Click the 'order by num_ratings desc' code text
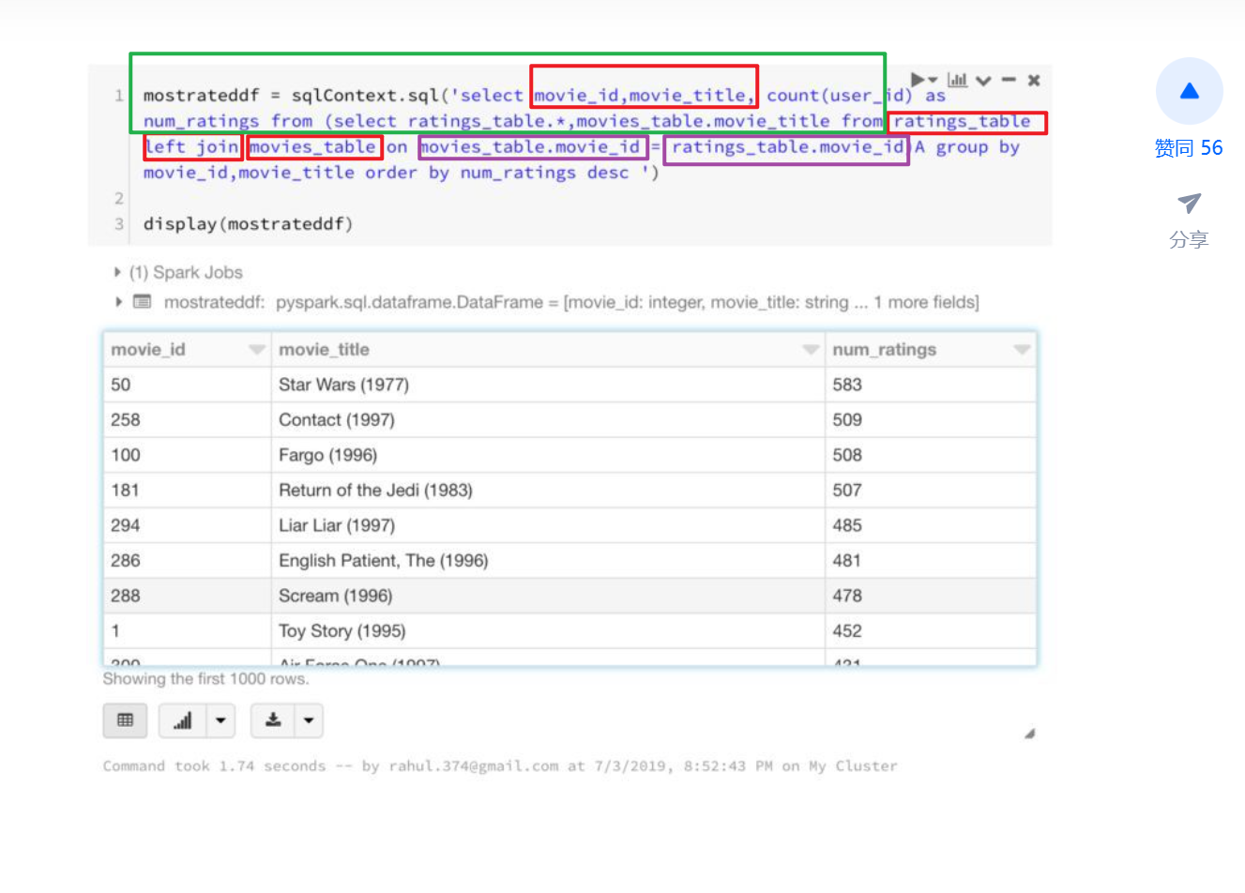 497,173
